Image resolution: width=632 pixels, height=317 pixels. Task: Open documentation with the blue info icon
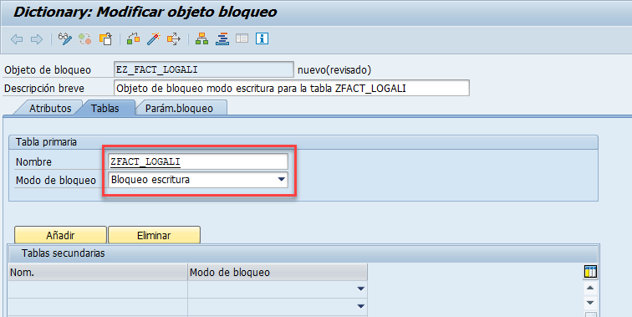[x=262, y=38]
